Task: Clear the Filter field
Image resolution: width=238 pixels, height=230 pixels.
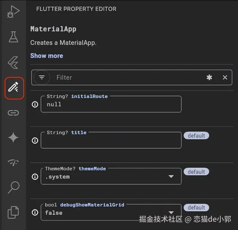Action: (225, 77)
